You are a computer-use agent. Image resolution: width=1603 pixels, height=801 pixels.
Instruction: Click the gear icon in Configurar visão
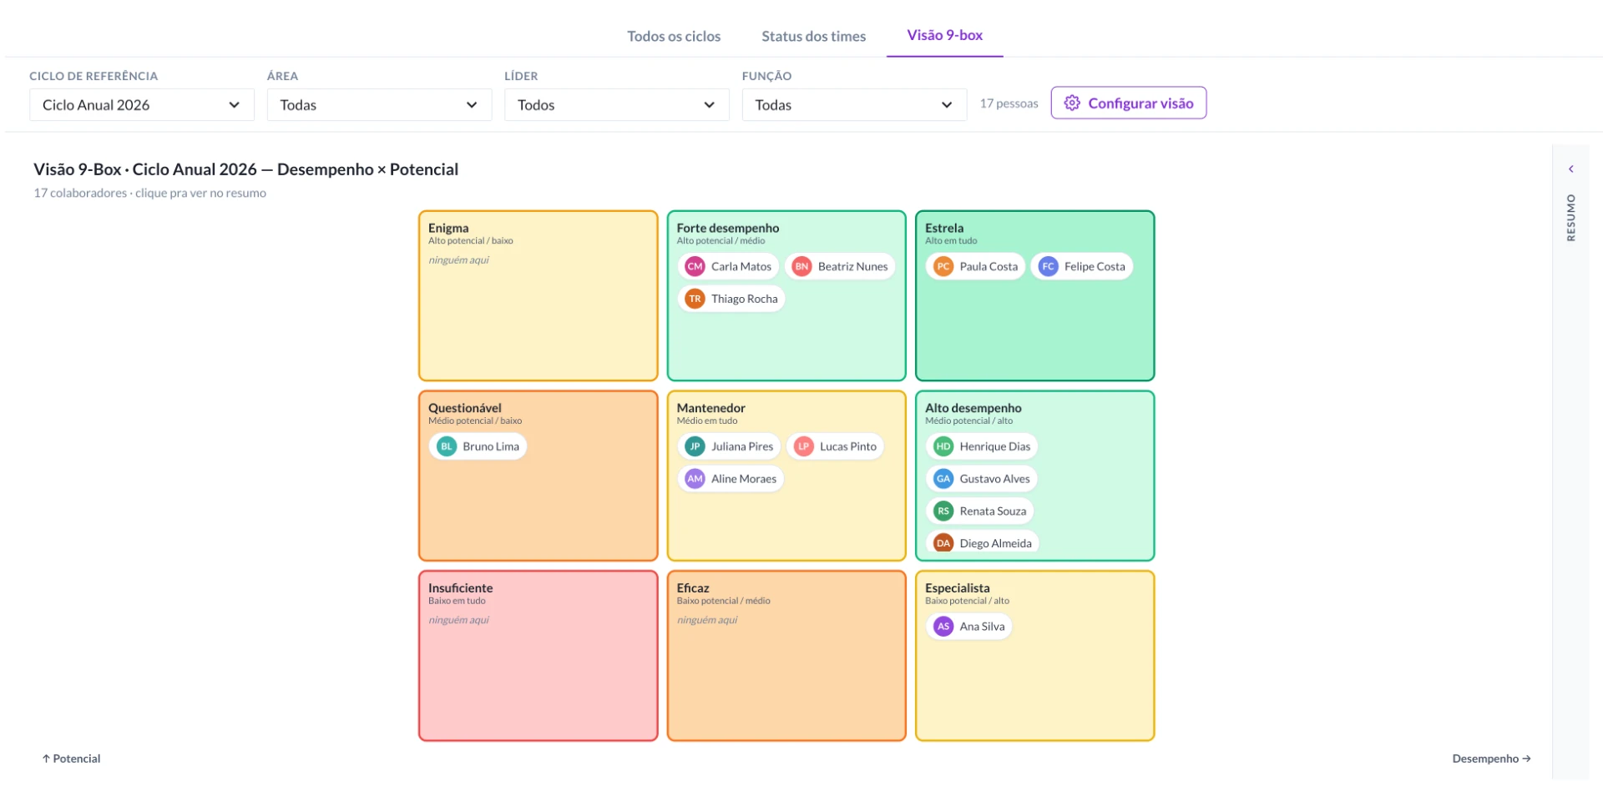1072,103
